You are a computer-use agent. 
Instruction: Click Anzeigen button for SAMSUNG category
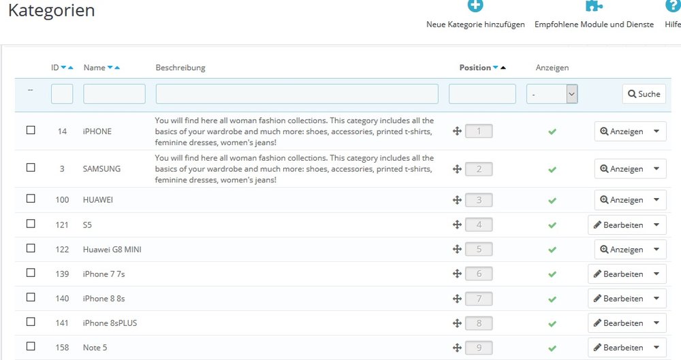pyautogui.click(x=622, y=169)
